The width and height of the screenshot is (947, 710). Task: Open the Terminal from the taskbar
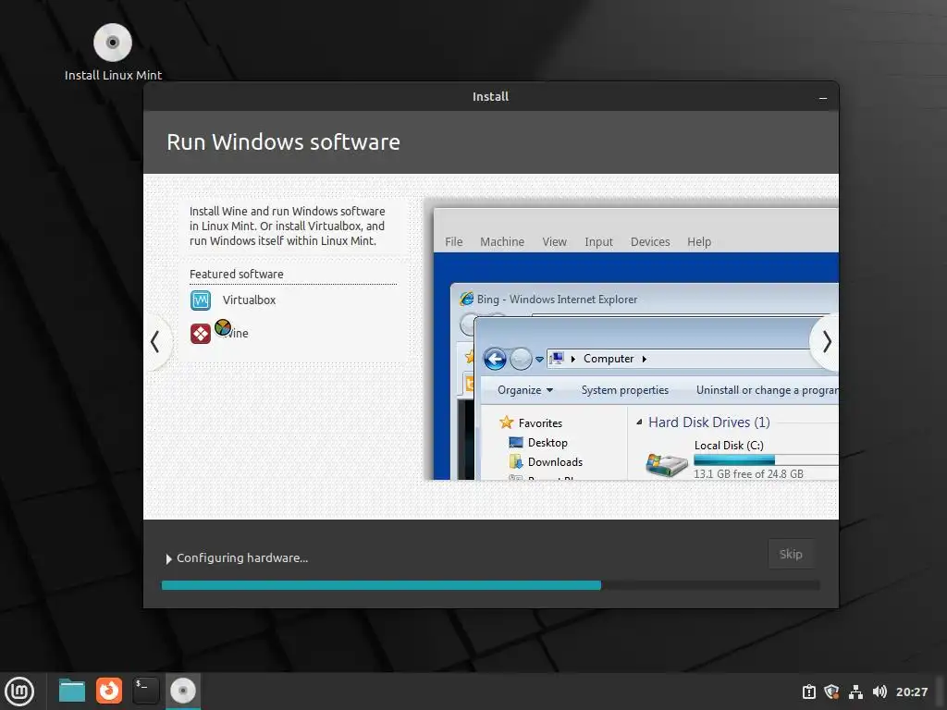145,691
